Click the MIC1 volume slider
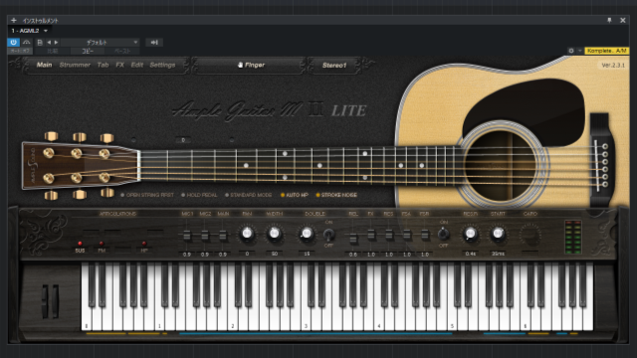Image resolution: width=637 pixels, height=358 pixels. [x=187, y=235]
